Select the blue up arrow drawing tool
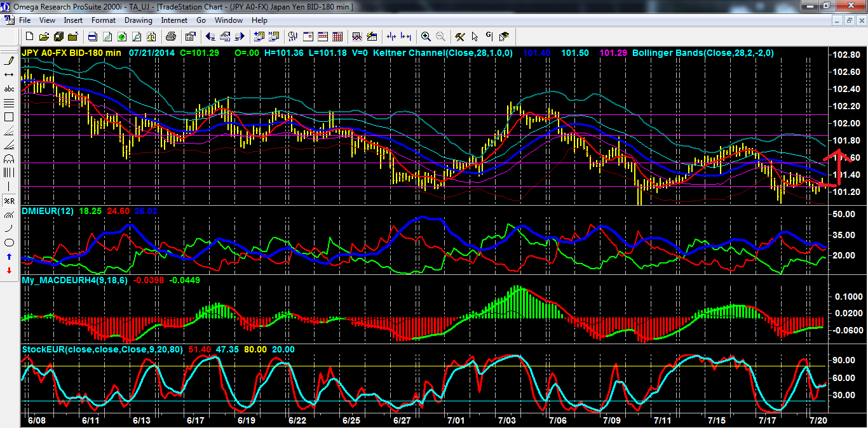 [9, 257]
